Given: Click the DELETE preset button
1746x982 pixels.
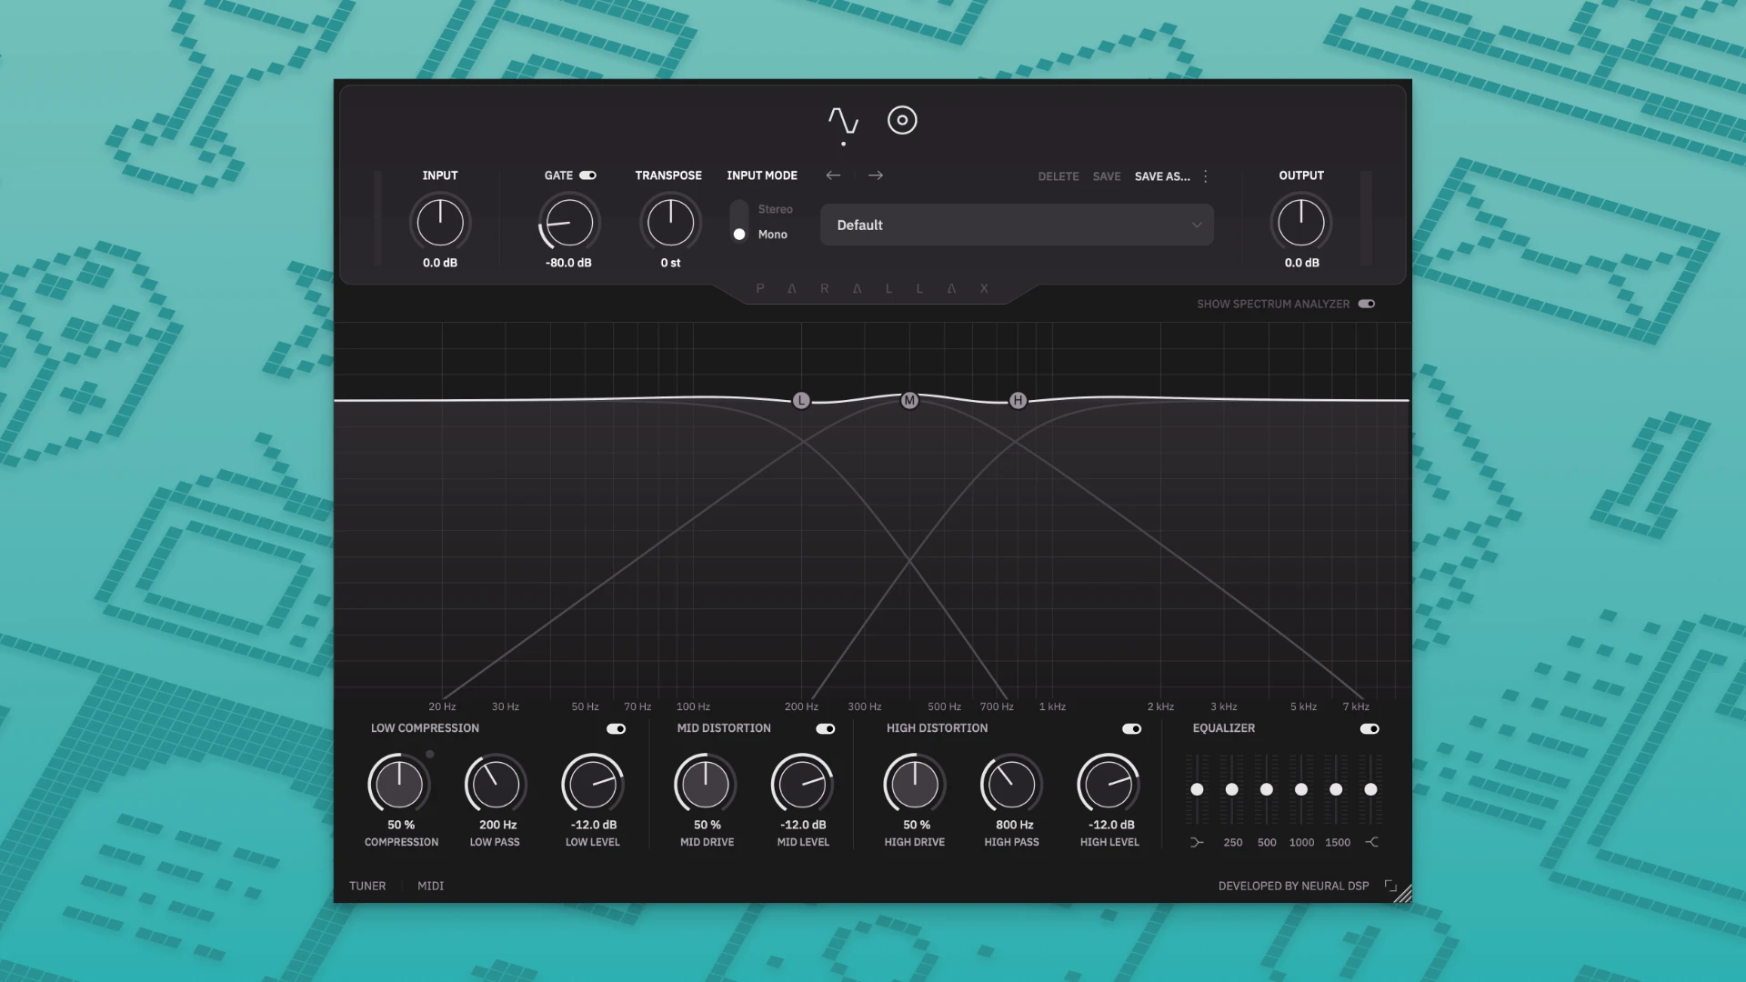Looking at the screenshot, I should coord(1058,175).
